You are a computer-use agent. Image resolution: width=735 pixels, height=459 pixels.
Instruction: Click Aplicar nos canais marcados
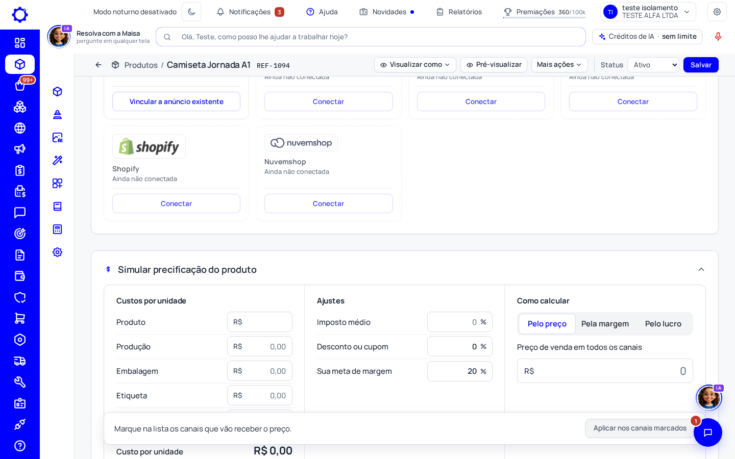point(640,428)
